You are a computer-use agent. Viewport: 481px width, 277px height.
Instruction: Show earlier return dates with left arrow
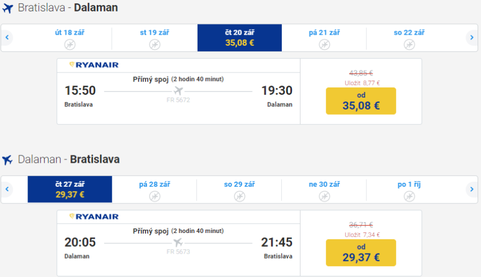pos(7,189)
